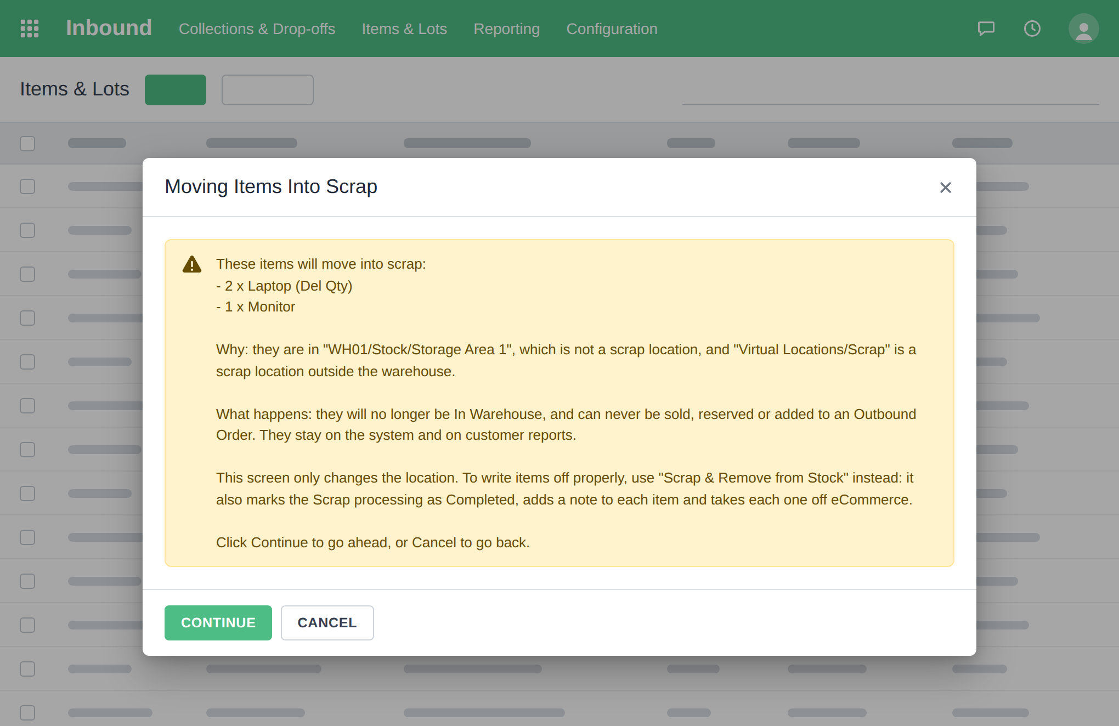
Task: Open Collections & Drop-offs menu
Action: coord(257,29)
